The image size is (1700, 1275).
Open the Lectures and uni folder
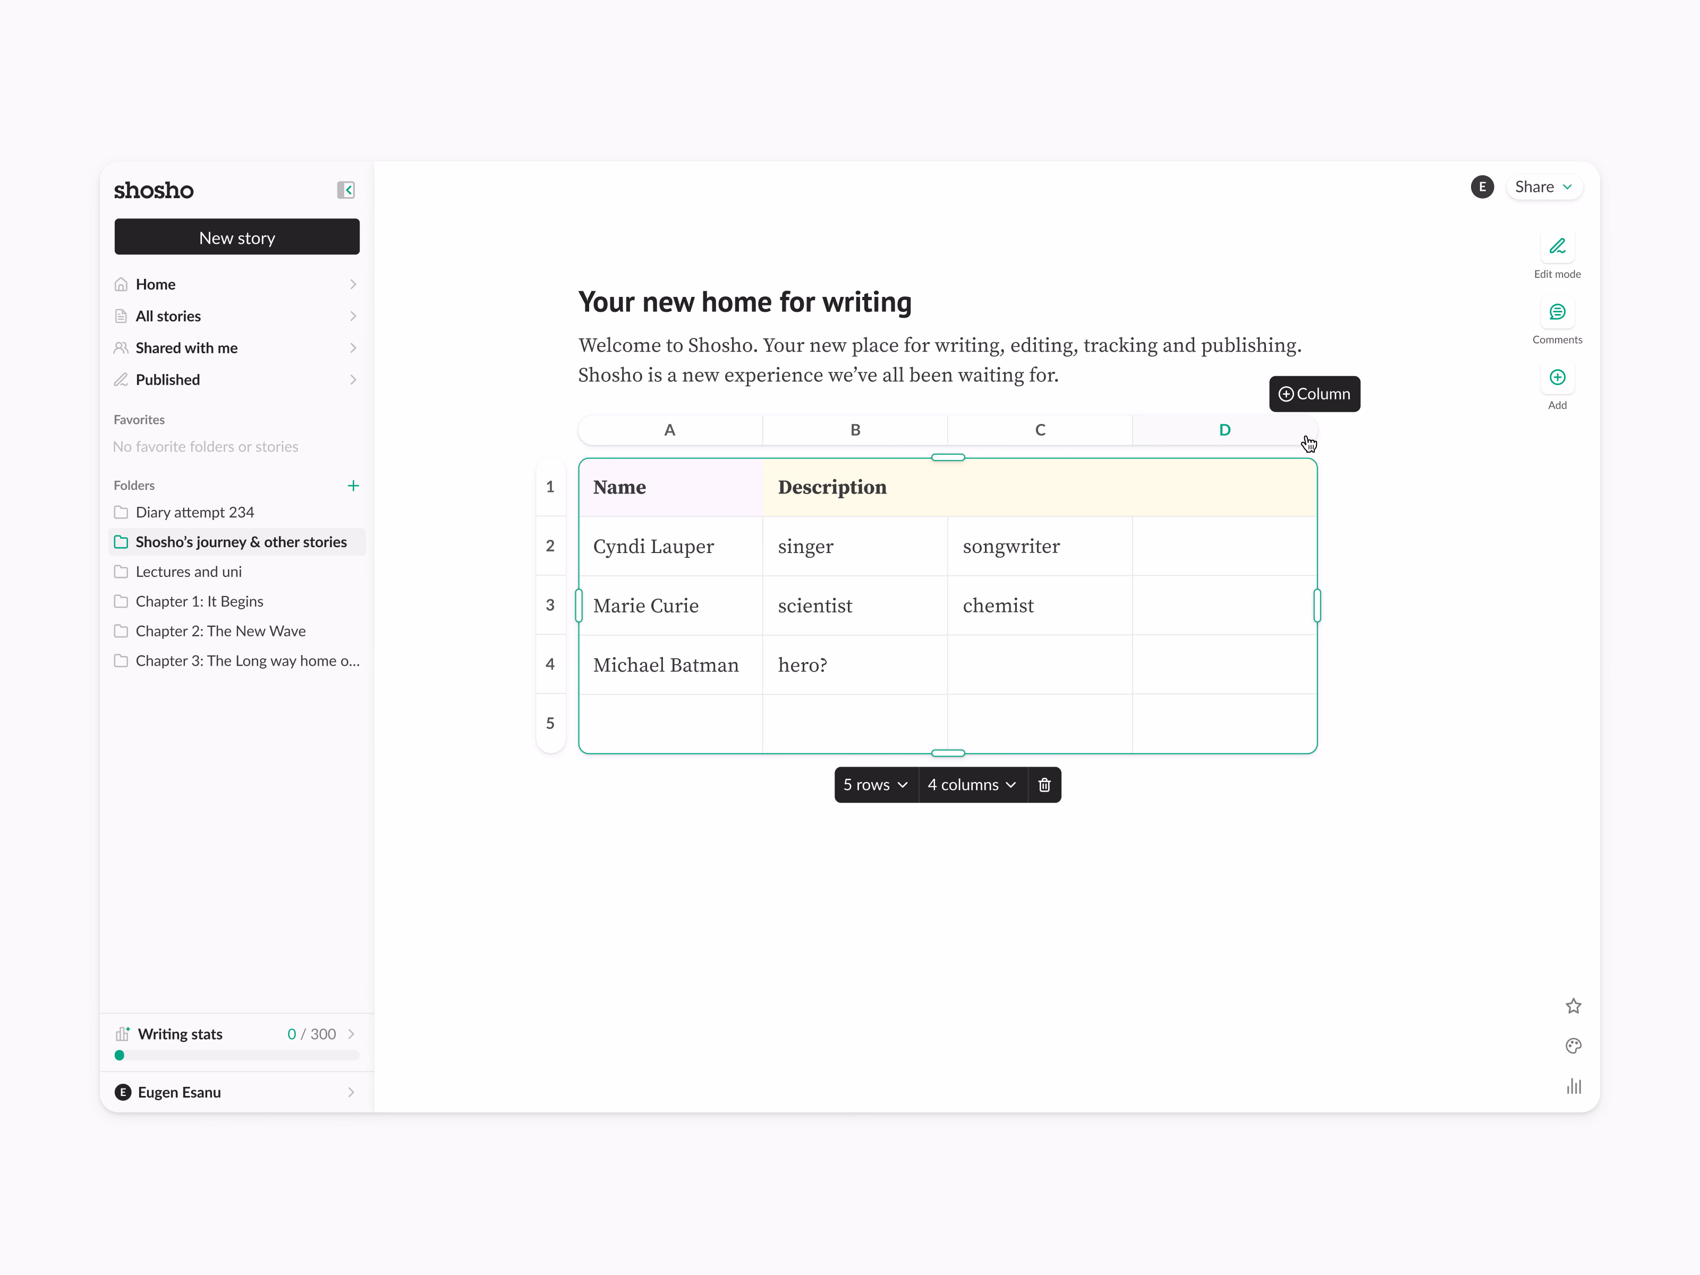[238, 572]
